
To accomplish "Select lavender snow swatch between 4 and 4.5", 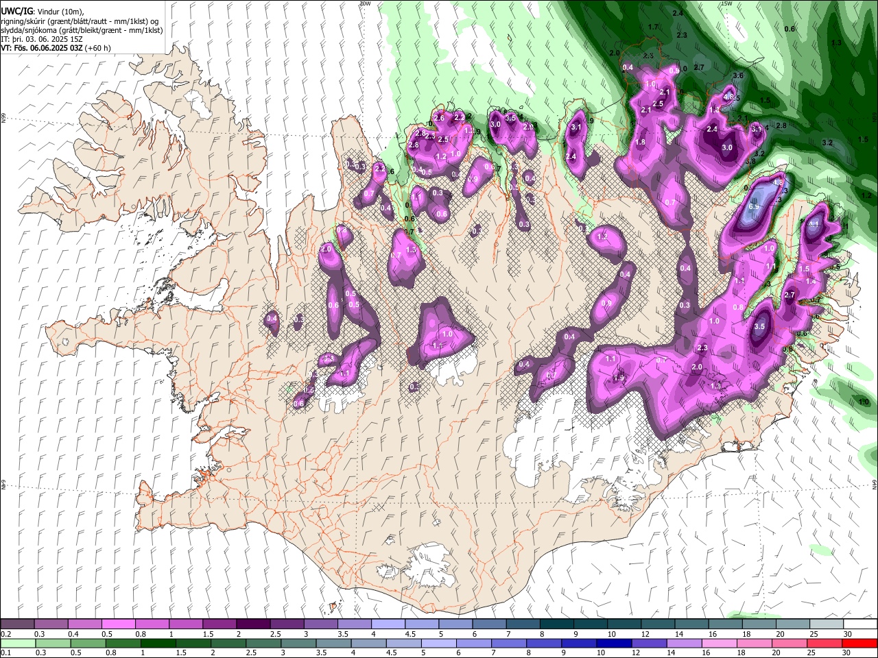I will coord(388,624).
